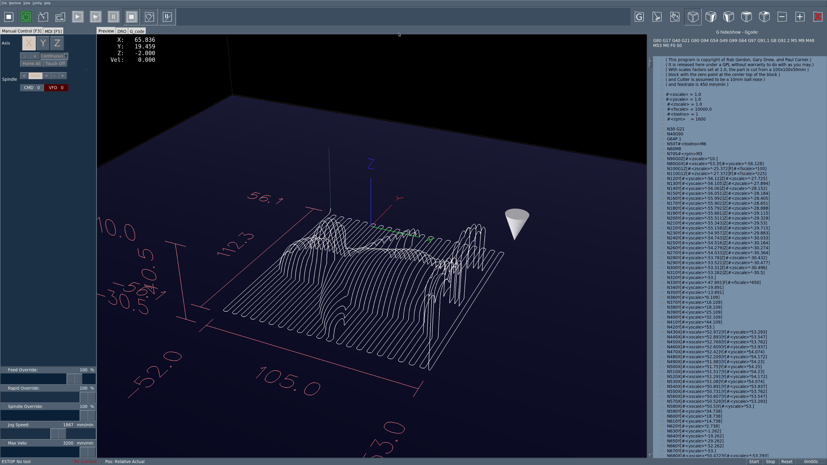The image size is (827, 465).
Task: Reload the current G-code file
Action: [x=60, y=17]
